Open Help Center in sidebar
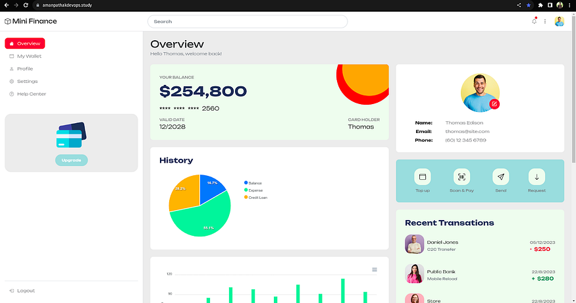This screenshot has height=303, width=576. pos(28,94)
